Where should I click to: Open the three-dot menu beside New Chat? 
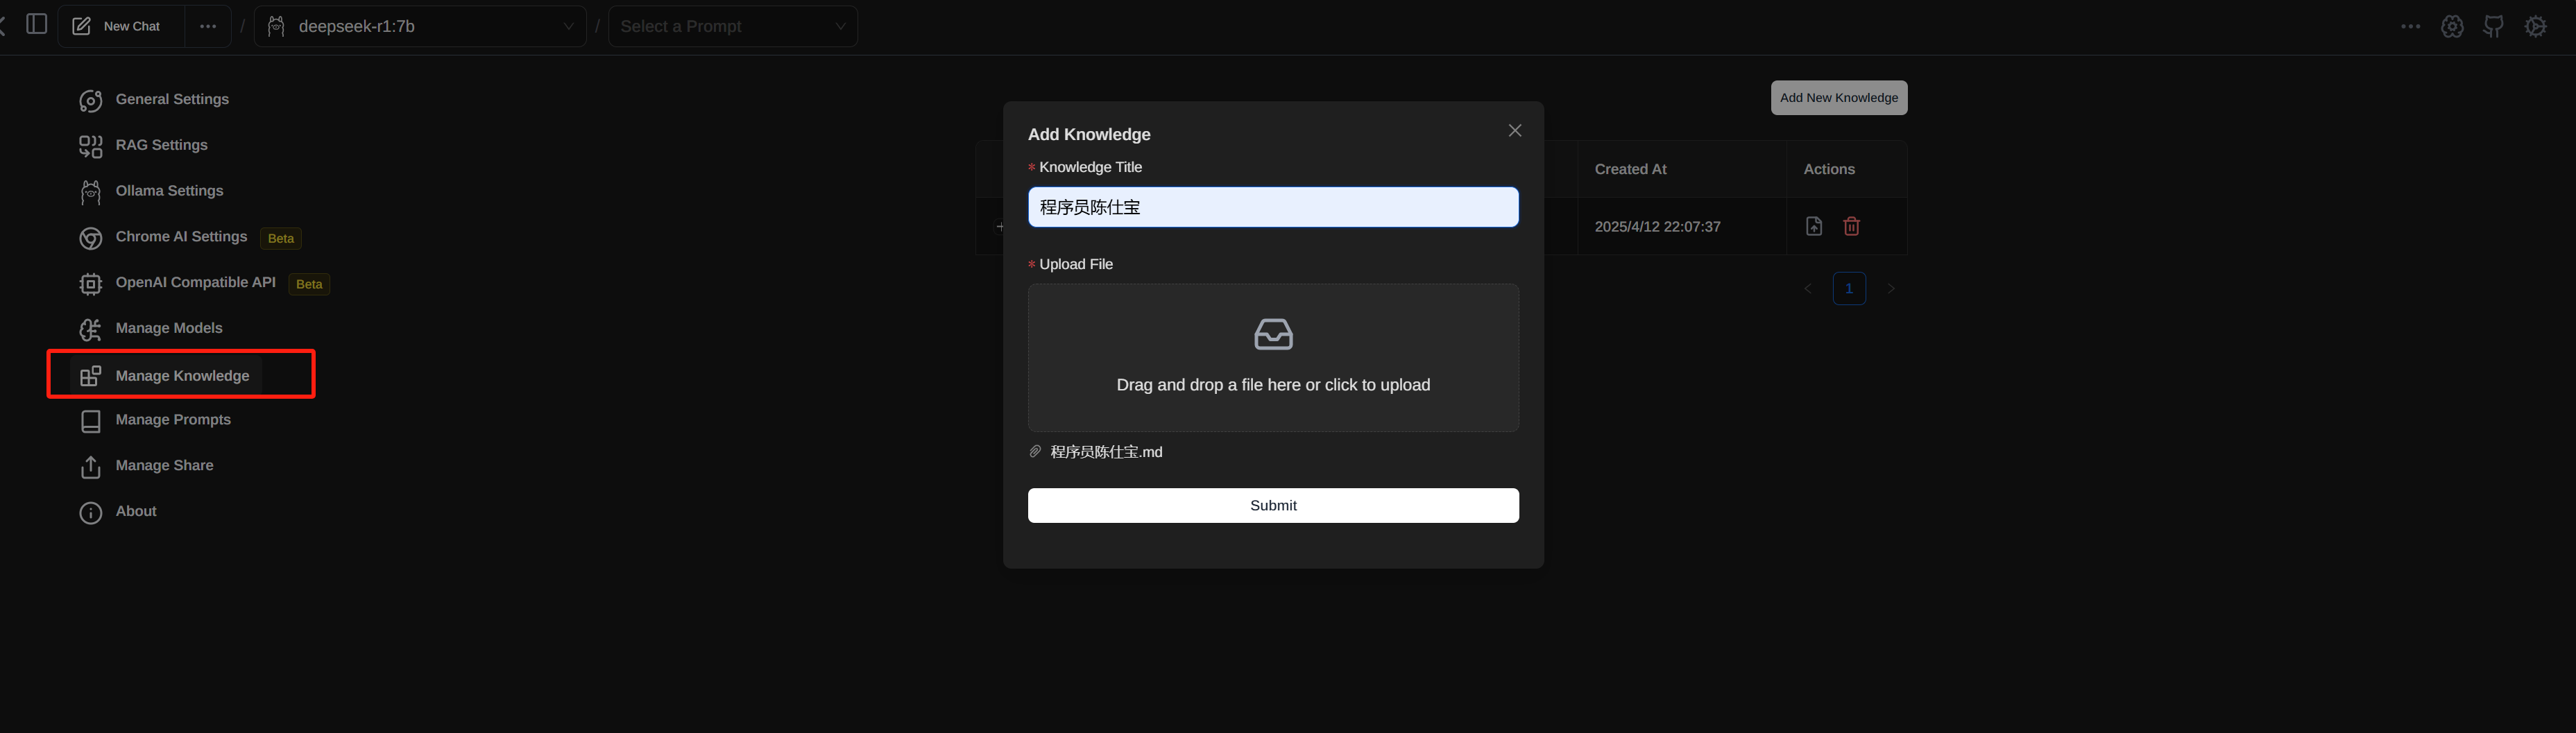point(208,27)
